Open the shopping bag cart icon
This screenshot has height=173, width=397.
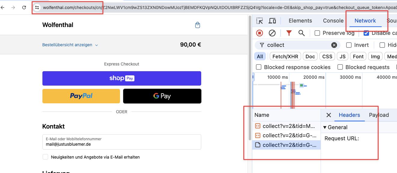(x=198, y=25)
